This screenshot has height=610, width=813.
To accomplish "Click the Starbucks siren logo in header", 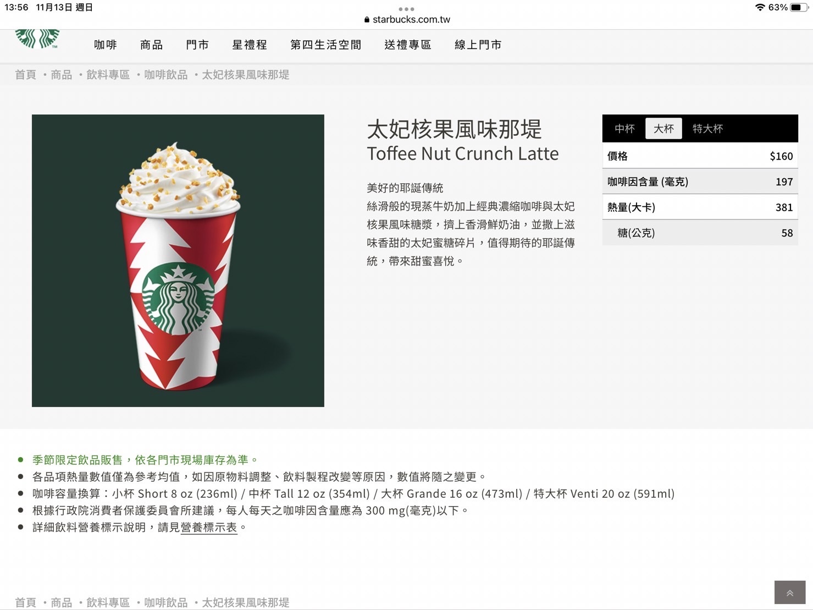I will 37,39.
